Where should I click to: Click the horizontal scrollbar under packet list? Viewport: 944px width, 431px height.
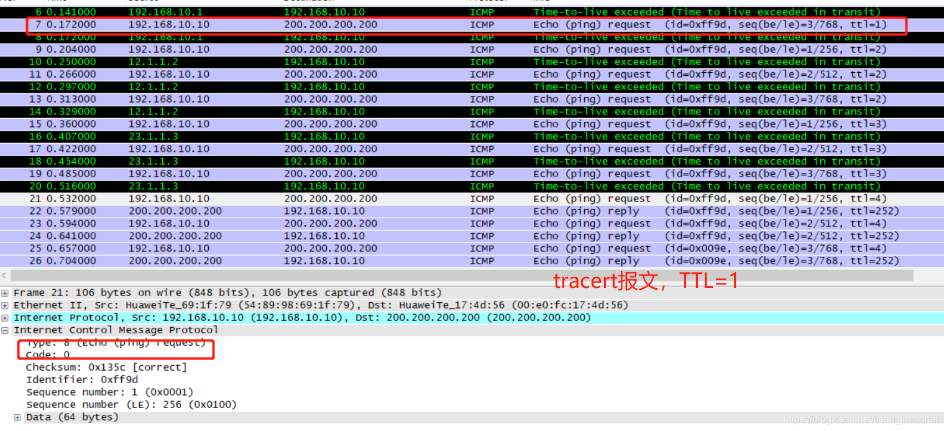click(x=462, y=275)
